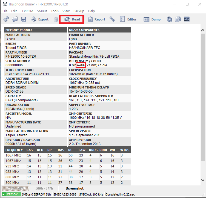Open the Tools menu
Image resolution: width=206 pixels, height=198 pixels.
tap(55, 11)
